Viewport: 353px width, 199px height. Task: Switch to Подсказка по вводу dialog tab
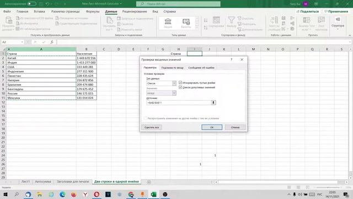pos(172,67)
